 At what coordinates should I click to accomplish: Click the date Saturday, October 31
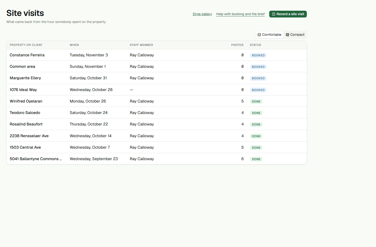88,78
